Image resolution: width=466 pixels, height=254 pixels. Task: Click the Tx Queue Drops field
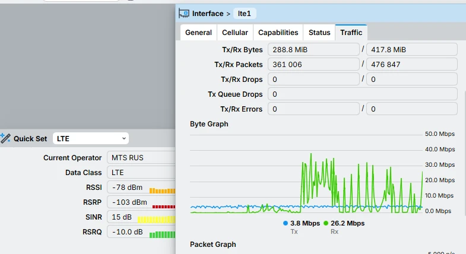[362, 94]
